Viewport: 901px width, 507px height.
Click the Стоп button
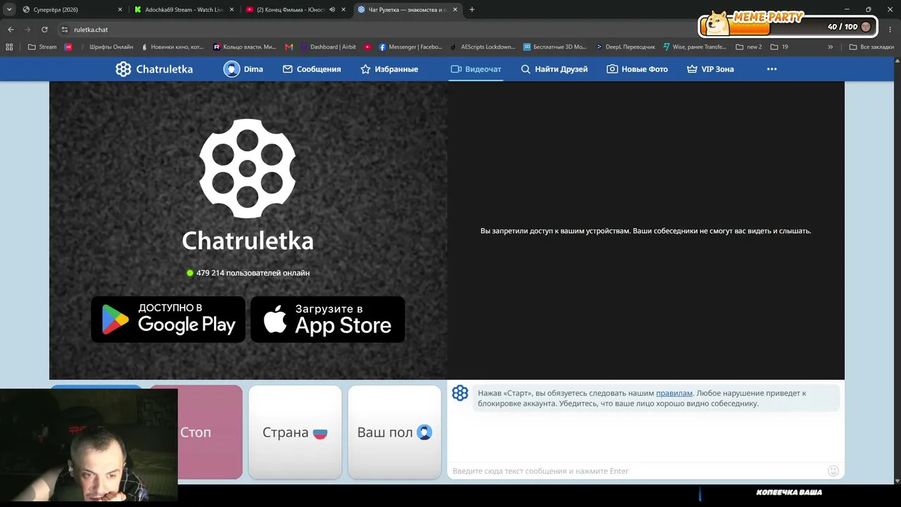[x=196, y=432]
